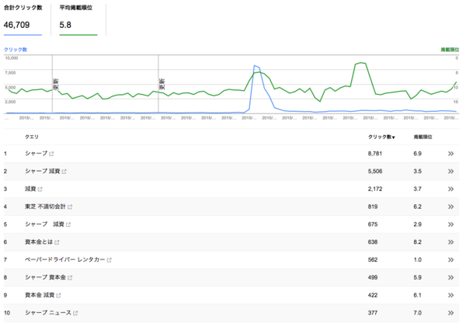
Task: Click the クエリ column header
Action: point(32,137)
